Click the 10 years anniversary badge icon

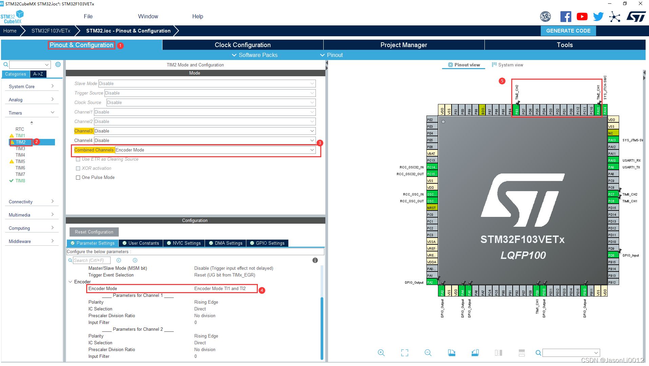pos(545,17)
